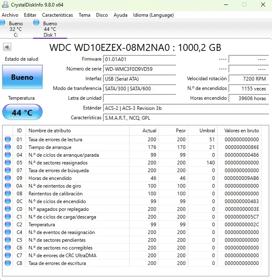
Task: Open the Ayuda menu
Action: click(x=121, y=15)
